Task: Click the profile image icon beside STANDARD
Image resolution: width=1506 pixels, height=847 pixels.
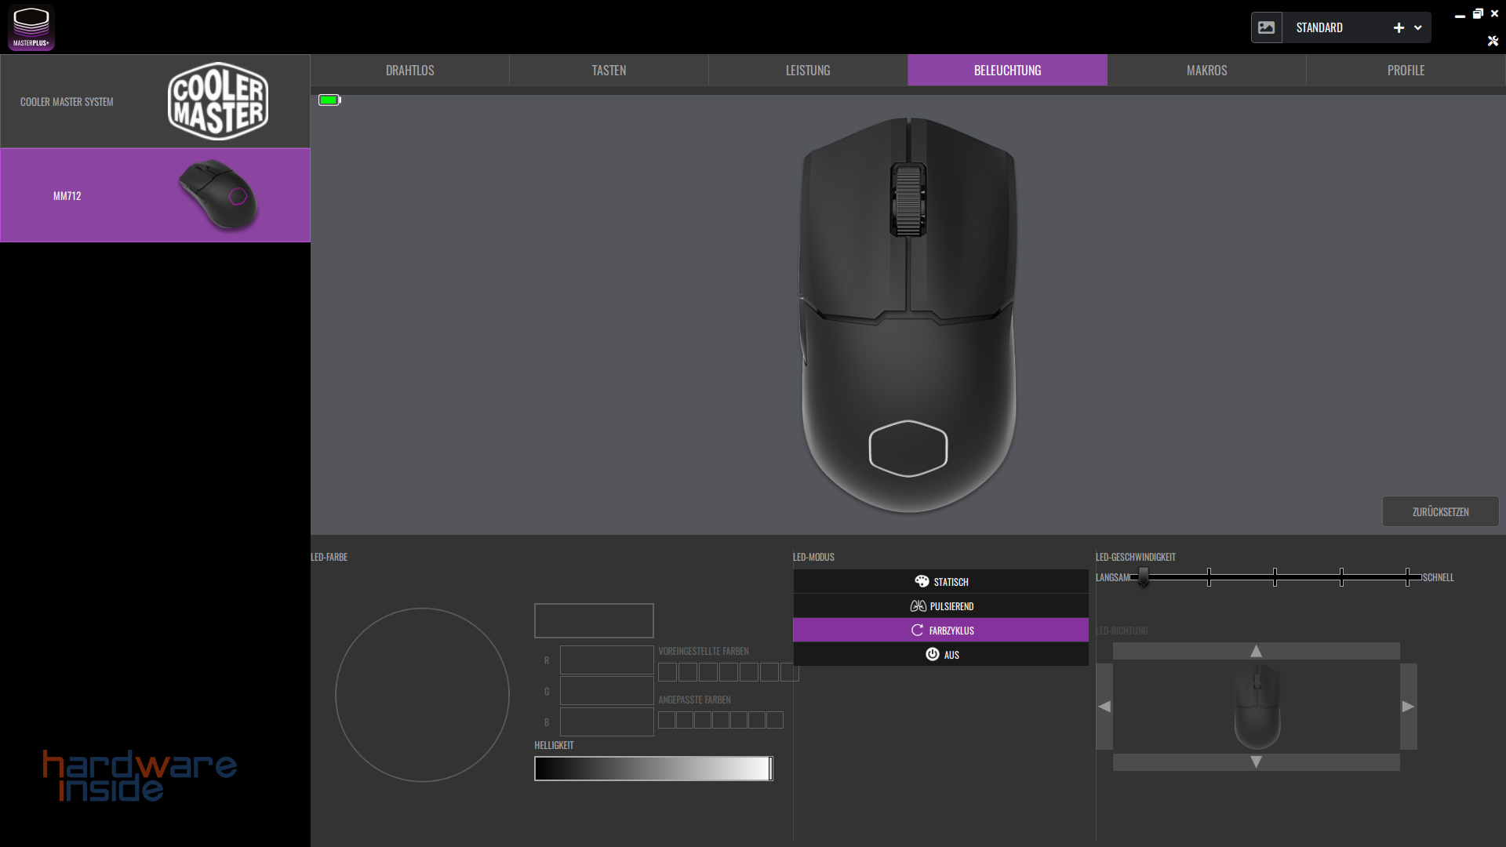Action: coord(1267,27)
